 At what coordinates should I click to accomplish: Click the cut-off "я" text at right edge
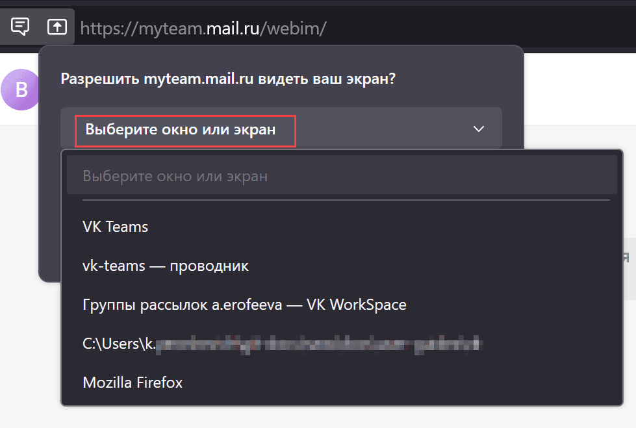(626, 257)
